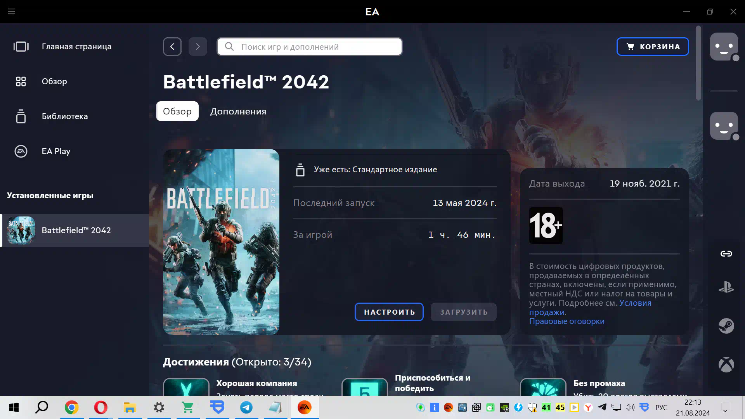
Task: Switch keyboard language via РУС indicator
Action: pos(661,407)
